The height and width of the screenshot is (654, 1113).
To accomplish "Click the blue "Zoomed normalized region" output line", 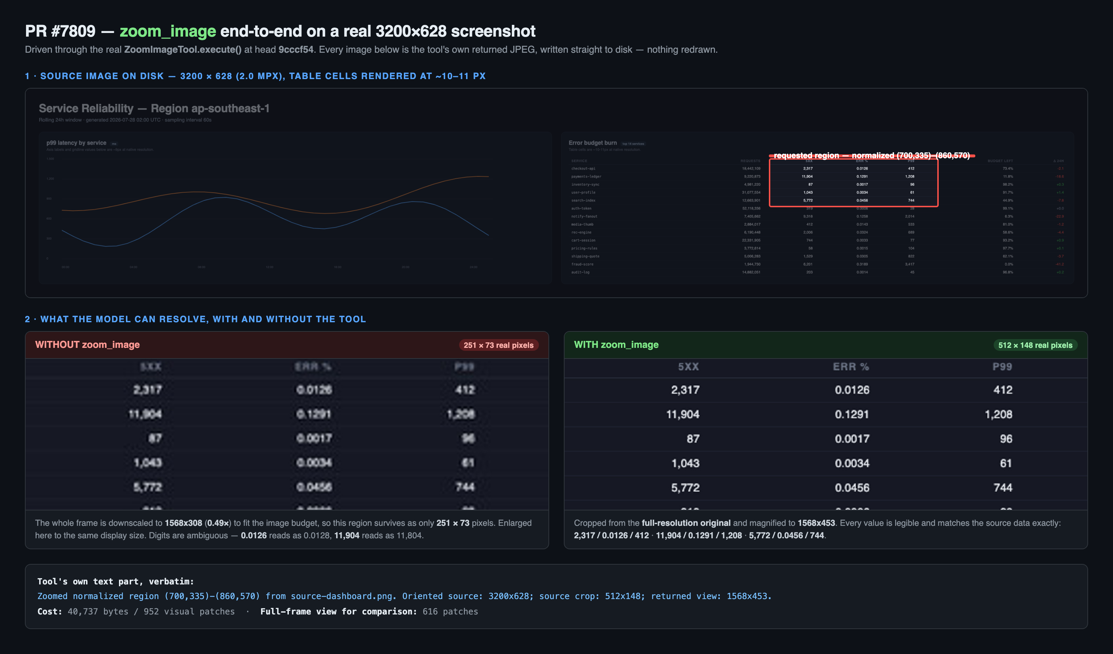I will click(x=404, y=596).
